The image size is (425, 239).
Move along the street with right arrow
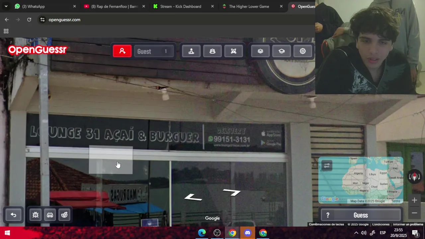(232, 192)
